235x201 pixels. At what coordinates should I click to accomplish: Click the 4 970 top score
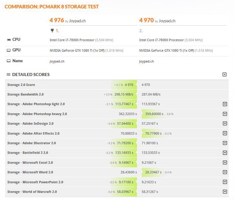(x=146, y=20)
